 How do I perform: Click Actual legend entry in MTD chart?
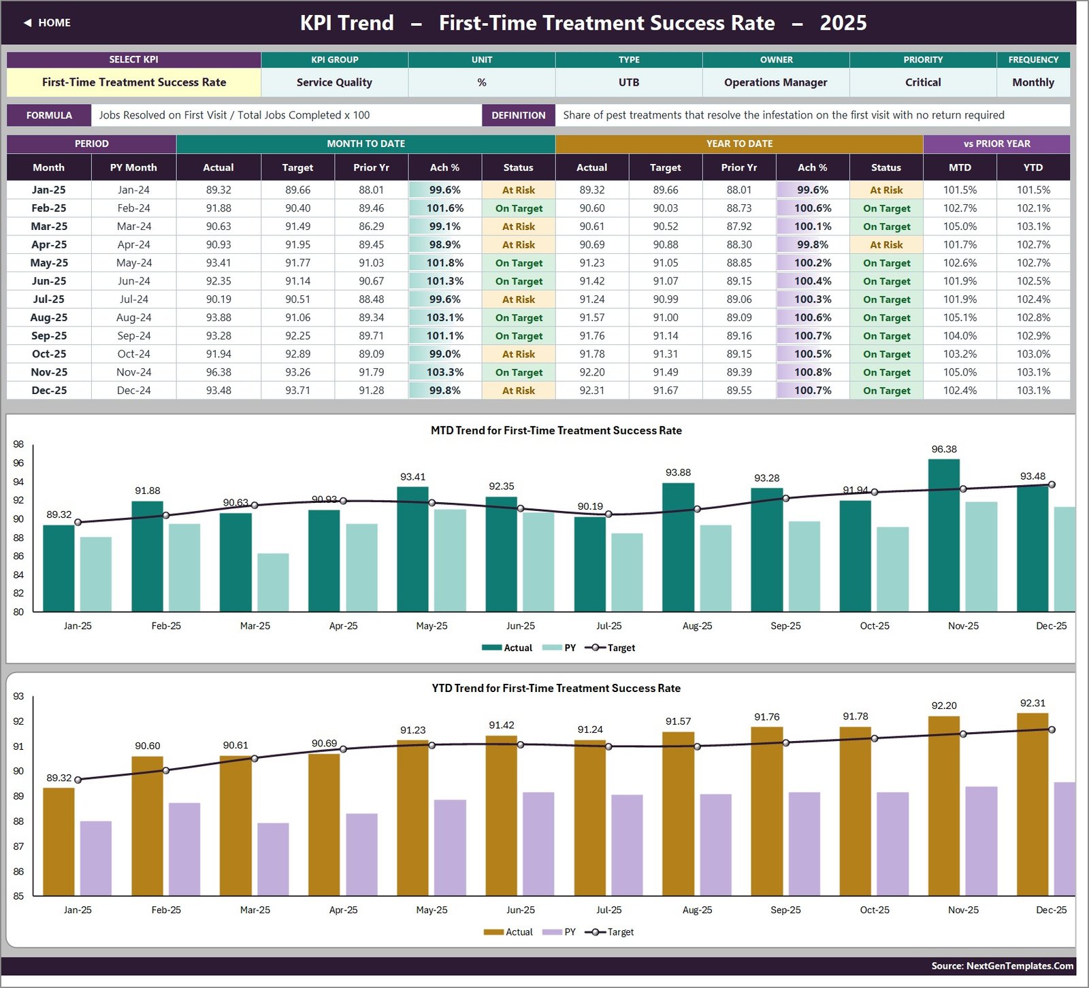(507, 648)
